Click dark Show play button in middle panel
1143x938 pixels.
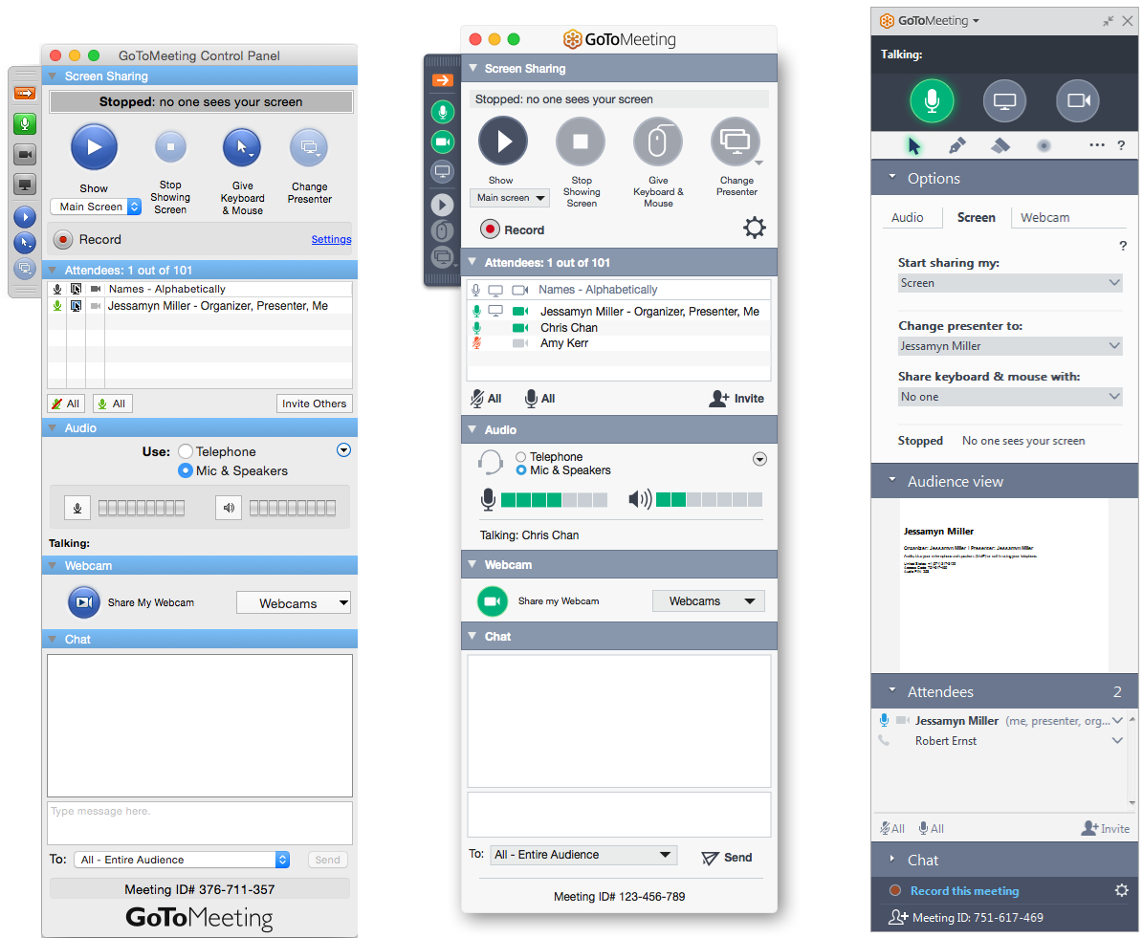point(503,141)
